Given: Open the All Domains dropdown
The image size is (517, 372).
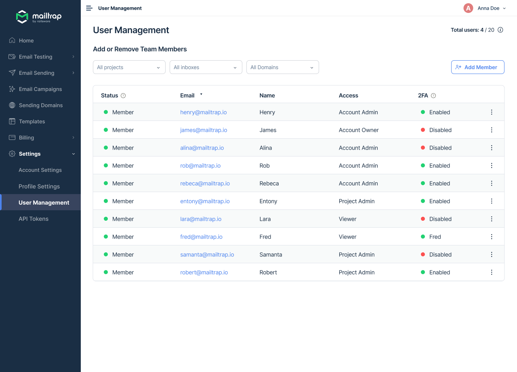Looking at the screenshot, I should 283,68.
